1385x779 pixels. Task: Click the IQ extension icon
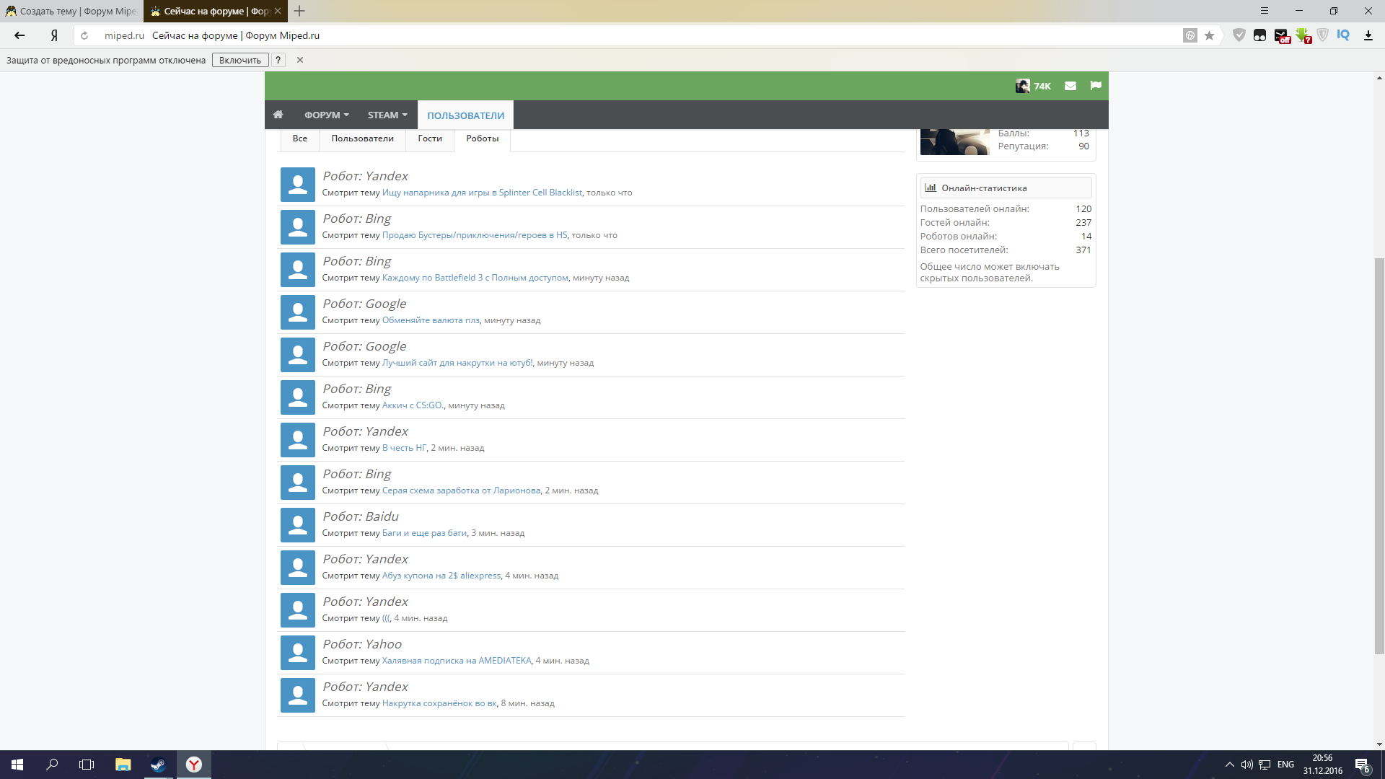coord(1343,35)
